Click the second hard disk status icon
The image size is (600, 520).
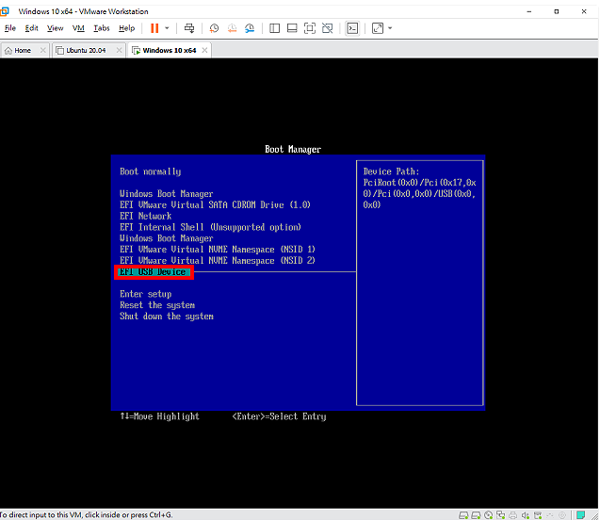(476, 515)
